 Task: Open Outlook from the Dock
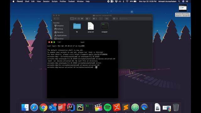(52, 107)
